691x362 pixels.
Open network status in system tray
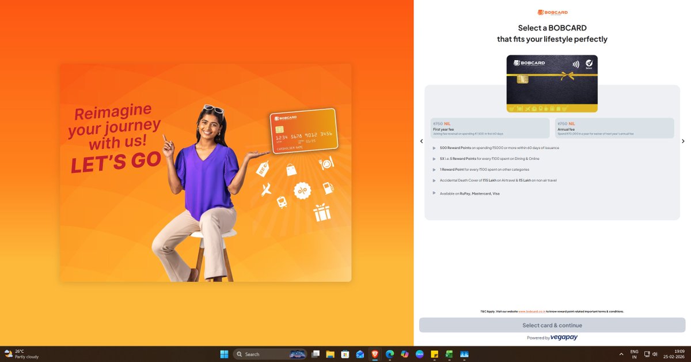(647, 354)
